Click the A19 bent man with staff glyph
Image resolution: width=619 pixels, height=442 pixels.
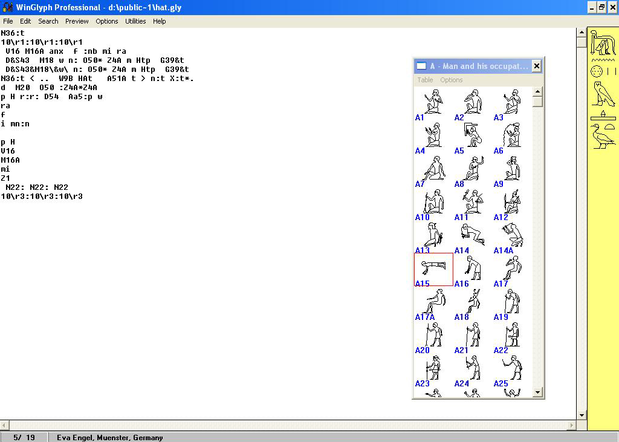(x=511, y=301)
